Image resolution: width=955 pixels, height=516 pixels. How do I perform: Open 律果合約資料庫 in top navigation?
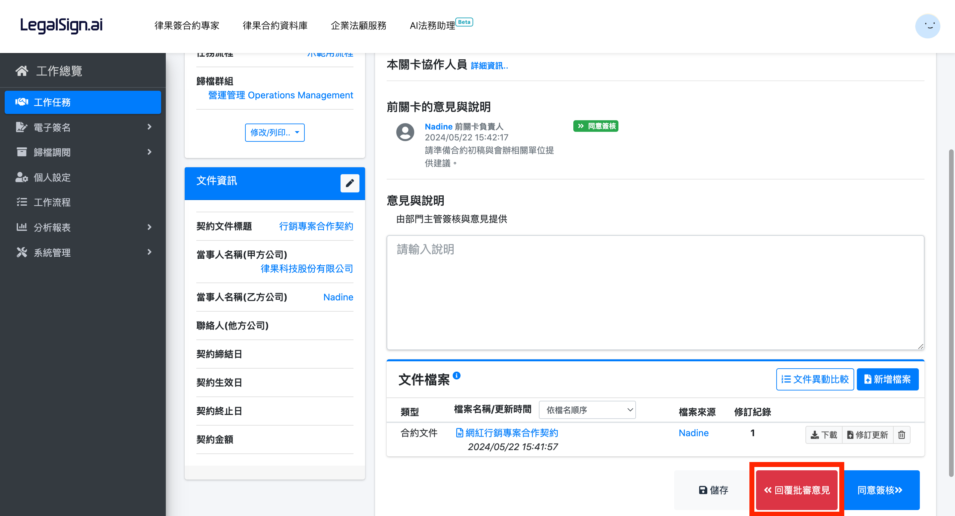pyautogui.click(x=275, y=26)
